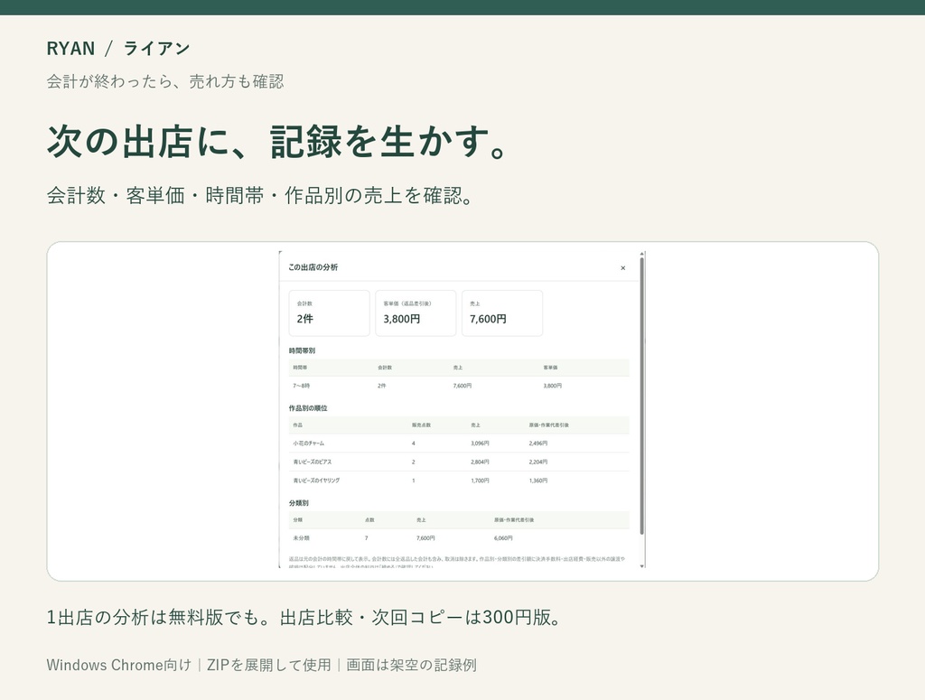
Task: Click the 分類別 section heading
Action: click(298, 503)
